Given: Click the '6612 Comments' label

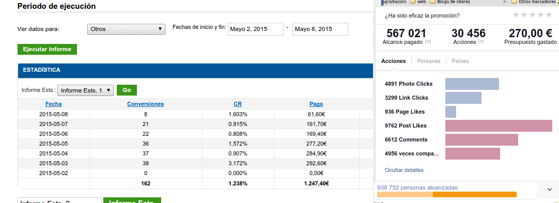Looking at the screenshot, I should coord(406,139).
